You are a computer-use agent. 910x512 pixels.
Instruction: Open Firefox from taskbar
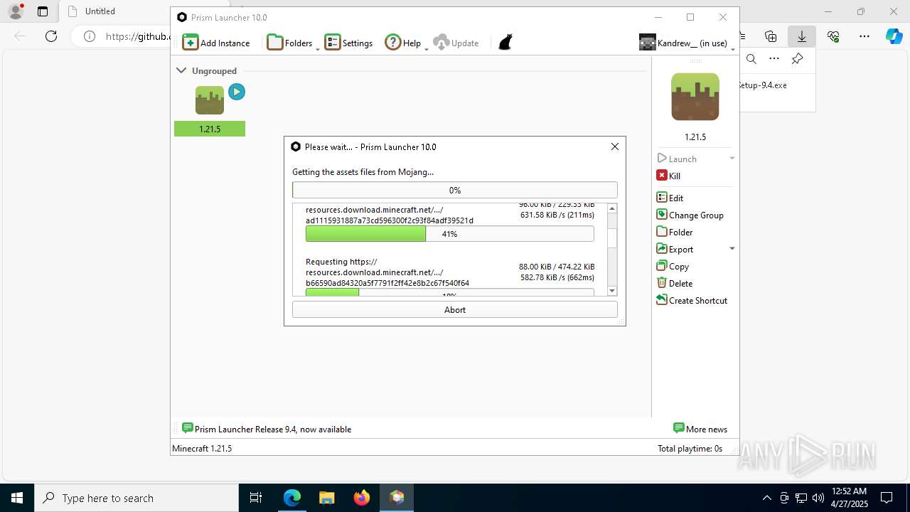[362, 498]
